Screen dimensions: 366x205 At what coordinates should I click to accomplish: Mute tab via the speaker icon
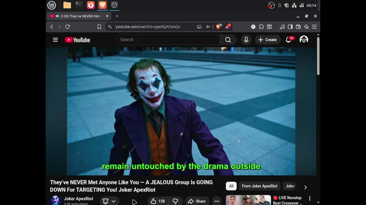coord(57,16)
